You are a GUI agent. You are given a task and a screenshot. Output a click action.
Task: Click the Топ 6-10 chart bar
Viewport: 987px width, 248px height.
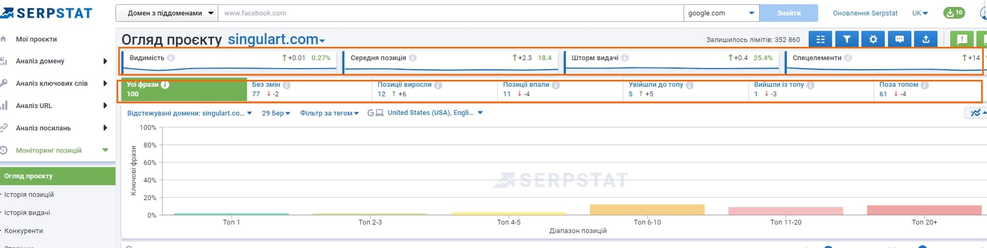[647, 210]
